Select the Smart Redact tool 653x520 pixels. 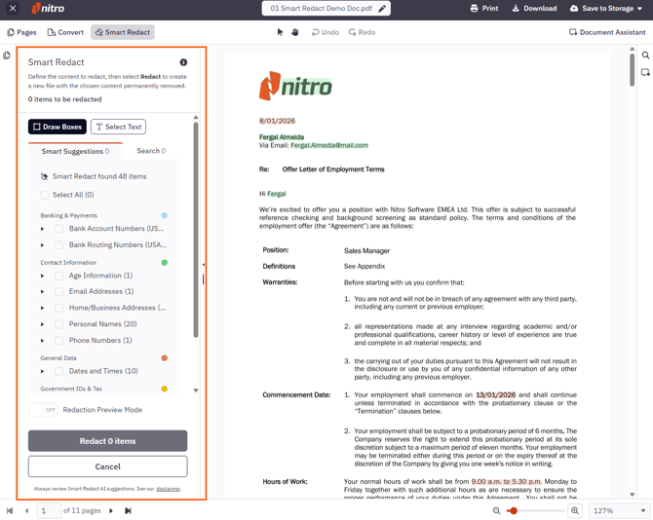[x=123, y=32]
